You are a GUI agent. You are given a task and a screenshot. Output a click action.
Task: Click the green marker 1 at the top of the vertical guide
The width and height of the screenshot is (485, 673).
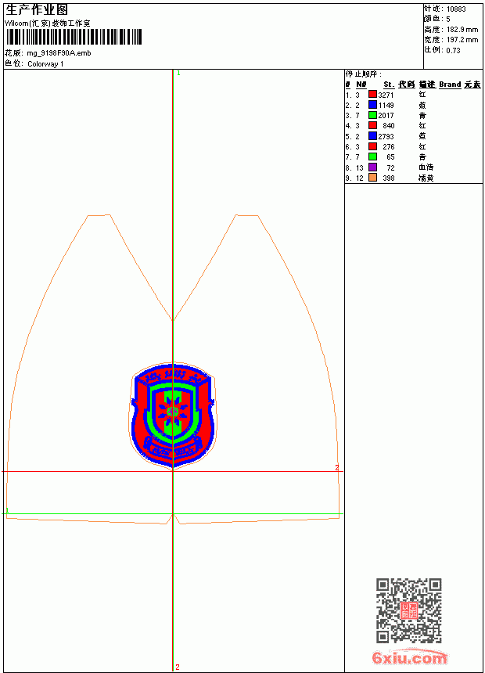[x=178, y=74]
